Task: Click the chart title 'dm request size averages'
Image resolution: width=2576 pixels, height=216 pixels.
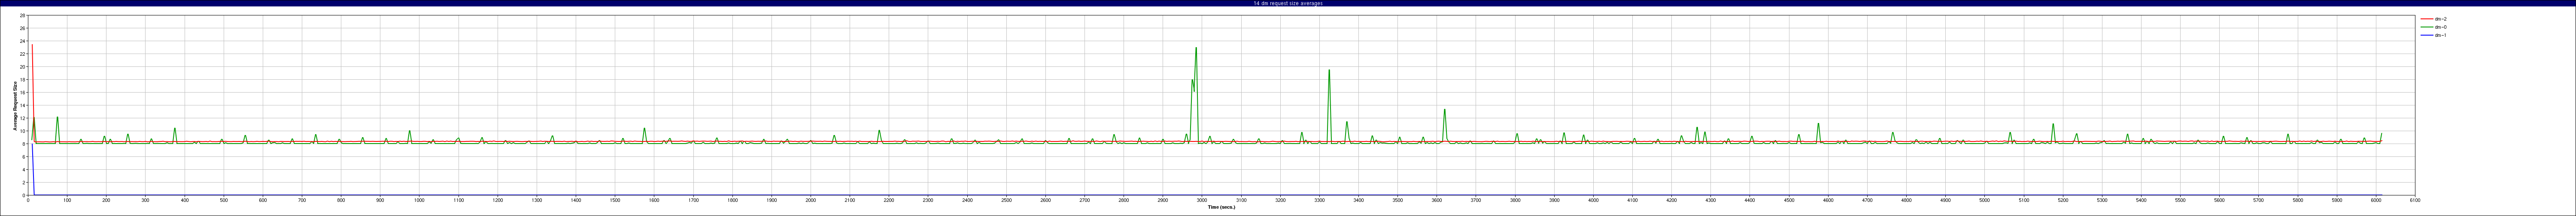Action: [1291, 3]
